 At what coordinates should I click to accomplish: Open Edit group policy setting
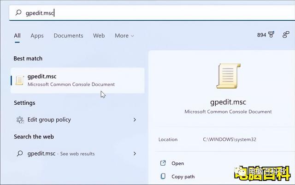pos(77,119)
